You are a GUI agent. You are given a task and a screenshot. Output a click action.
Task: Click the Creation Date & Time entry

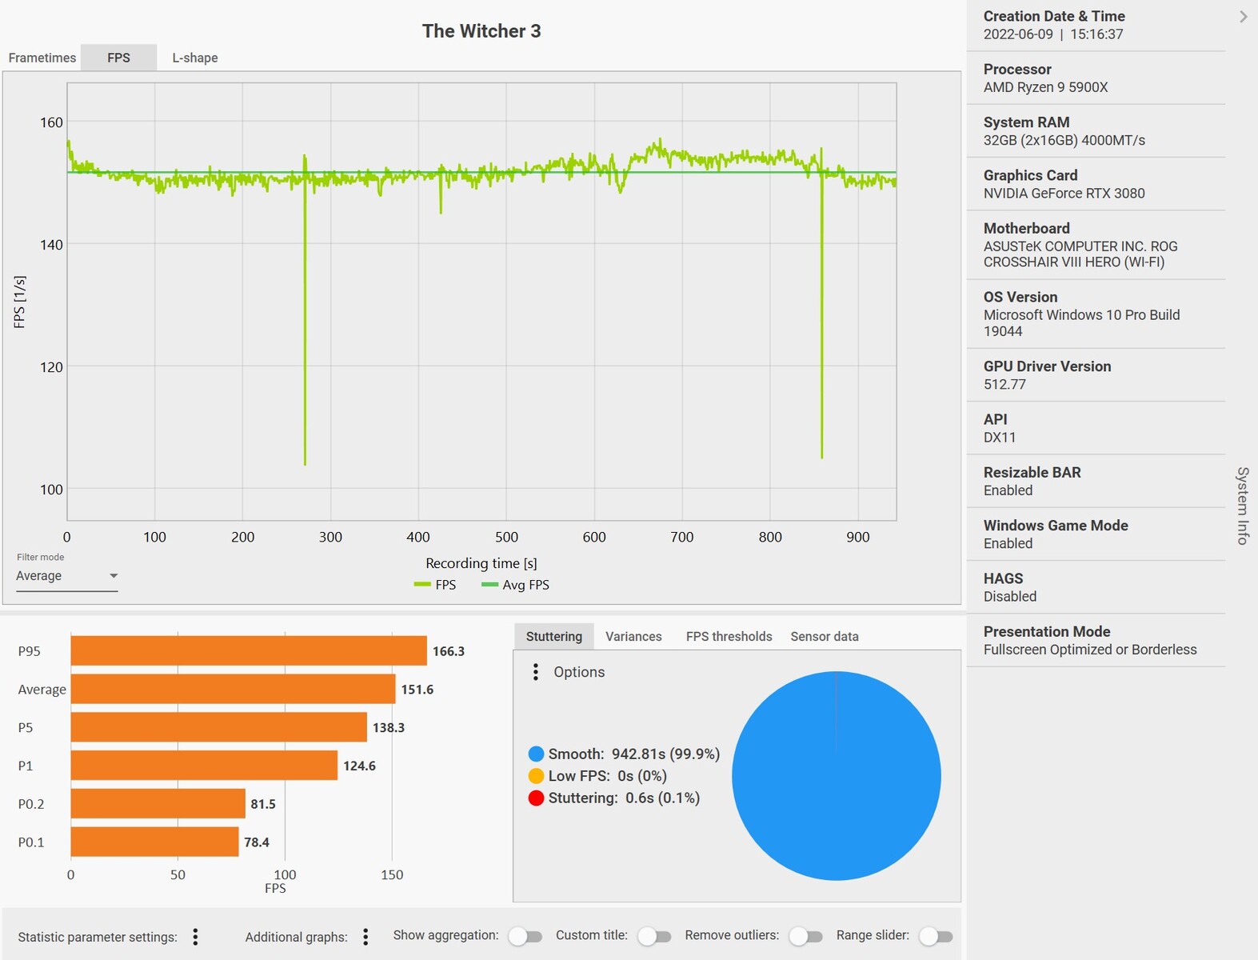(1096, 26)
